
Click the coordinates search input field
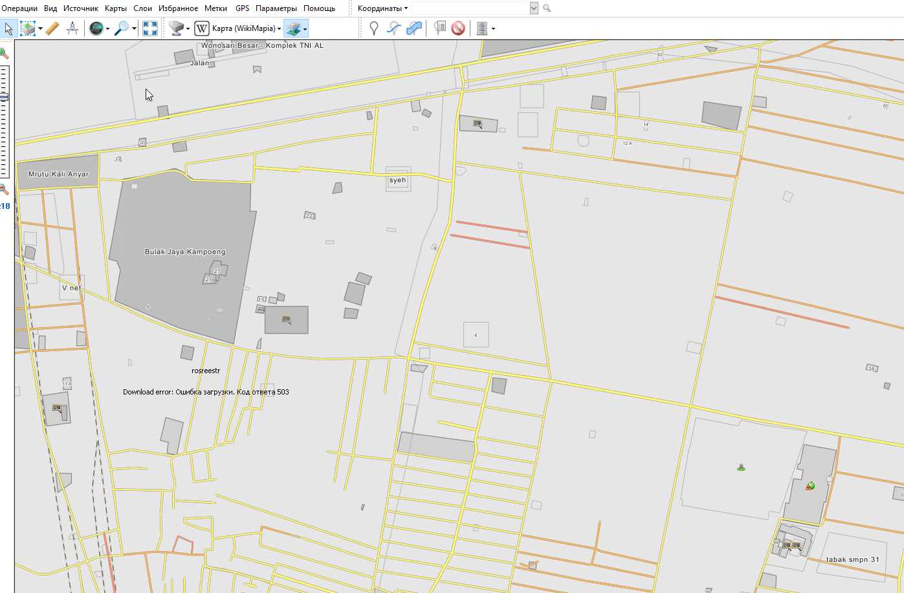[470, 8]
